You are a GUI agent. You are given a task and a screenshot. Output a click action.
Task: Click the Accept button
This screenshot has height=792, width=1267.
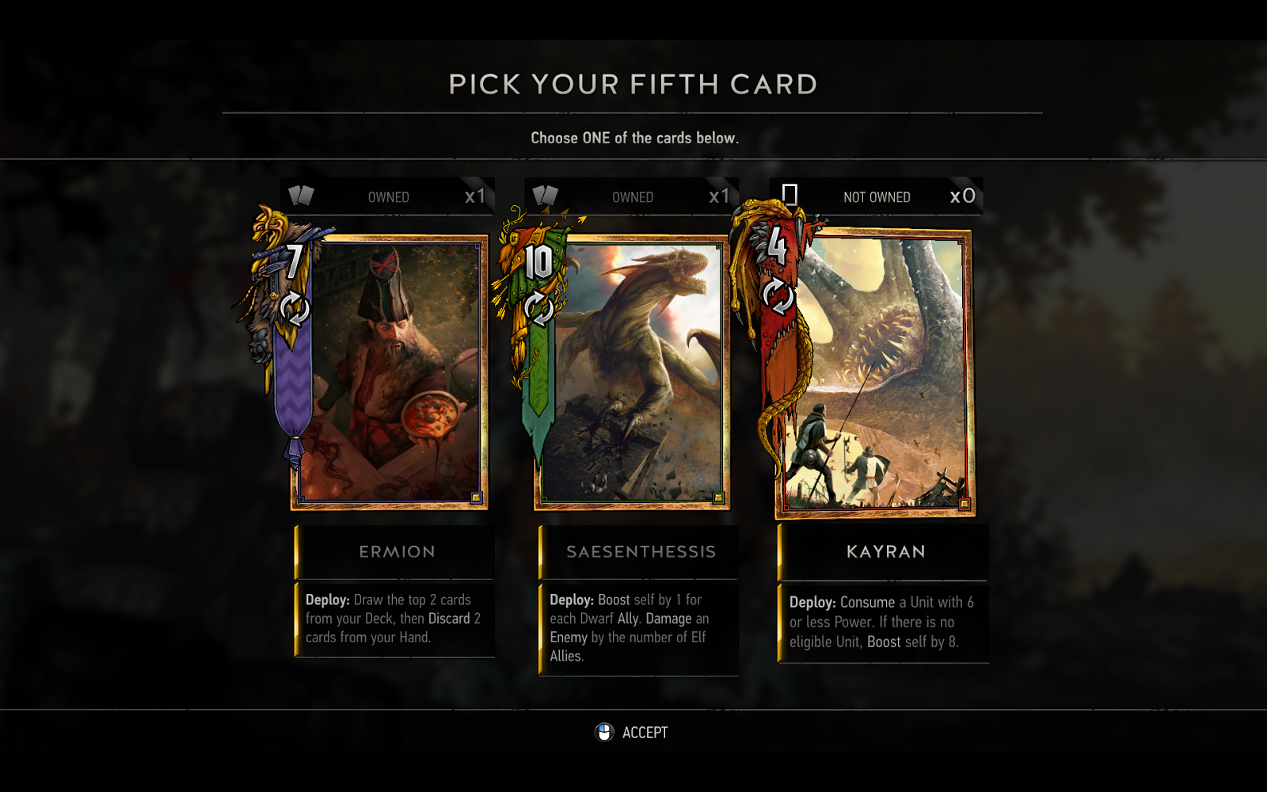(x=645, y=733)
